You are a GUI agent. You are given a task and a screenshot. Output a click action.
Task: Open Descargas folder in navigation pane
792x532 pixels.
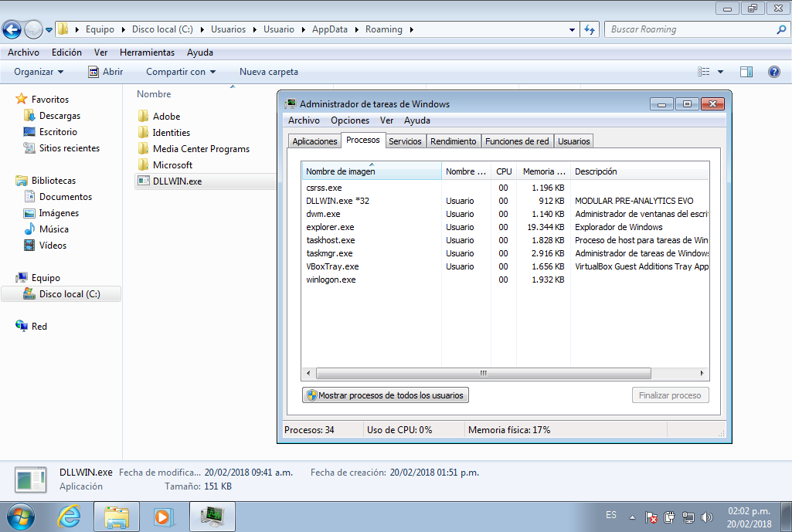tap(52, 116)
